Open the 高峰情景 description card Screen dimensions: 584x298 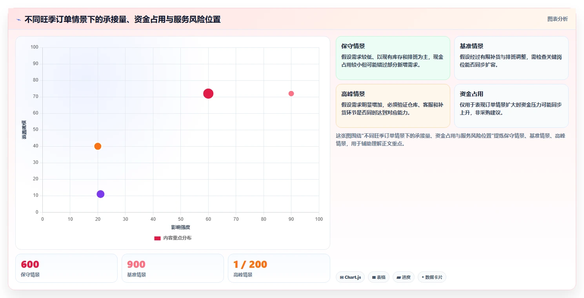[x=393, y=106]
